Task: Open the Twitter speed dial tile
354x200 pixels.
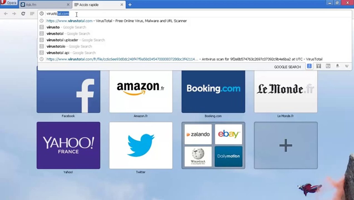Action: (x=141, y=145)
